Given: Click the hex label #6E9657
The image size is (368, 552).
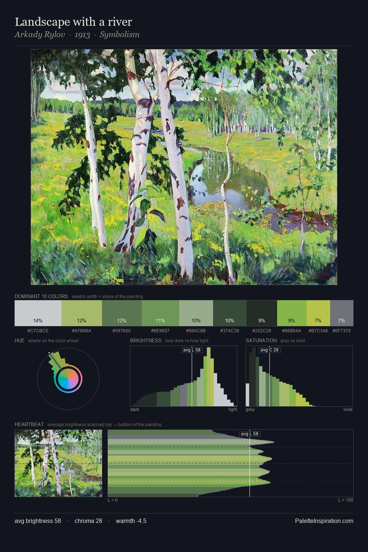Looking at the screenshot, I should (x=160, y=330).
